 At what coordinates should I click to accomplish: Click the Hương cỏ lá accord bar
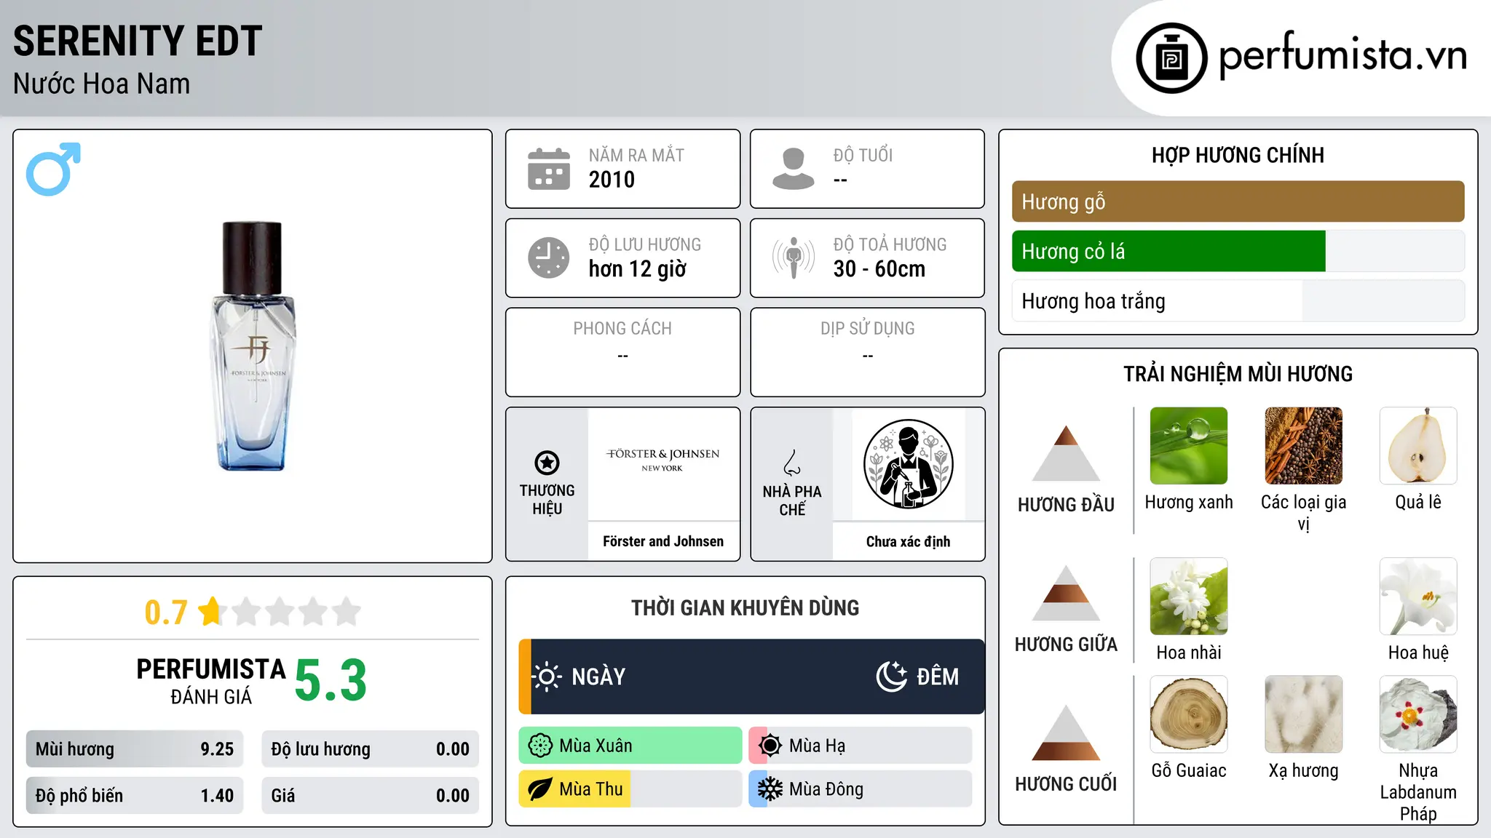click(x=1238, y=251)
